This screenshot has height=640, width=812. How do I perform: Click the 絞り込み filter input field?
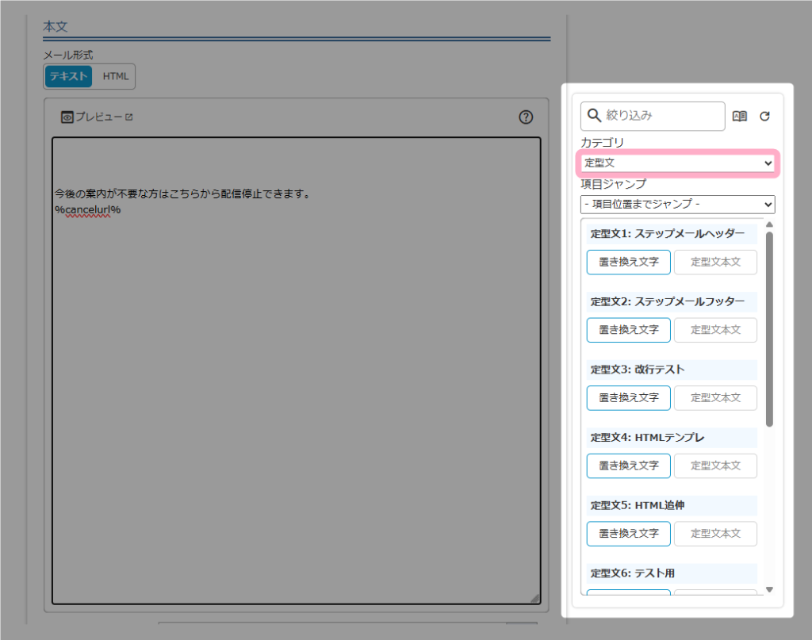tap(662, 116)
